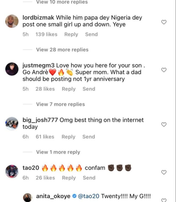The height and width of the screenshot is (202, 176).
Task: Open lordbizmak's profile picture
Action: 12,21
